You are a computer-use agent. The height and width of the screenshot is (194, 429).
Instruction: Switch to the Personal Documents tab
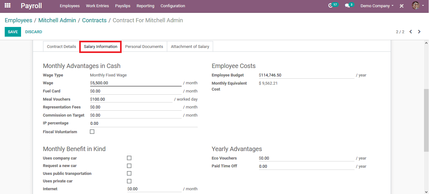[x=144, y=46]
